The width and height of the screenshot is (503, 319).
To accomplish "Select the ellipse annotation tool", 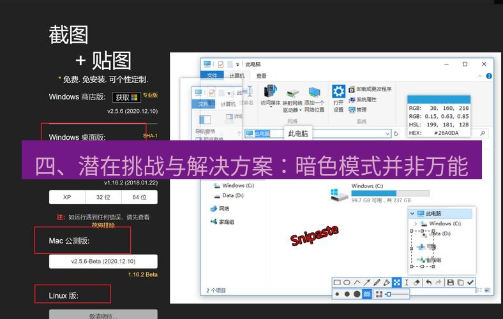I will click(347, 283).
